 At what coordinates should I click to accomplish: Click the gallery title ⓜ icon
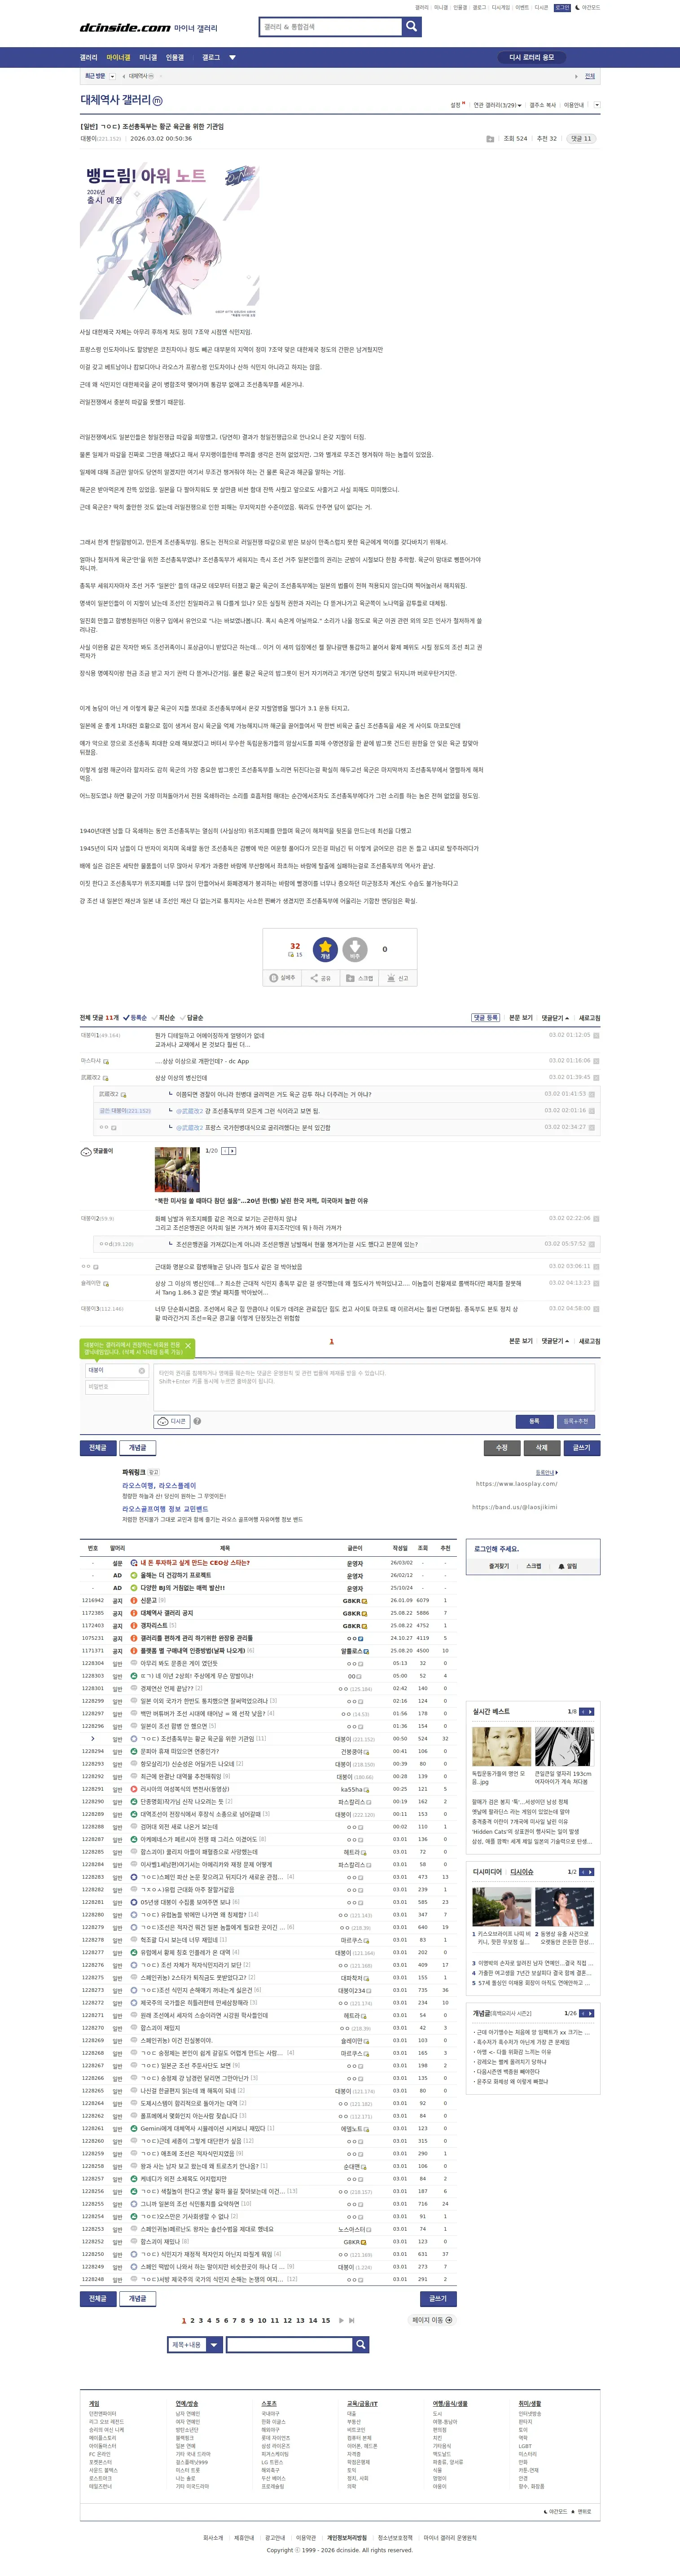pos(157,100)
